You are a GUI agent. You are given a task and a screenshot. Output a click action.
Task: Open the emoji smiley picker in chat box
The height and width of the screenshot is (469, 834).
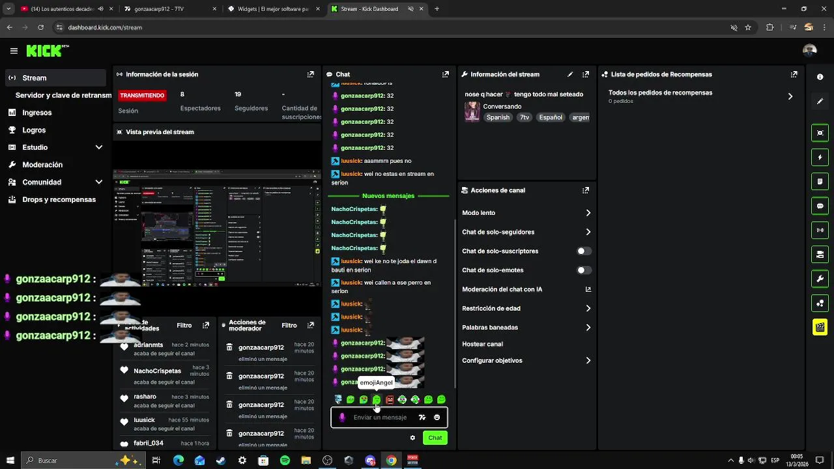437,418
